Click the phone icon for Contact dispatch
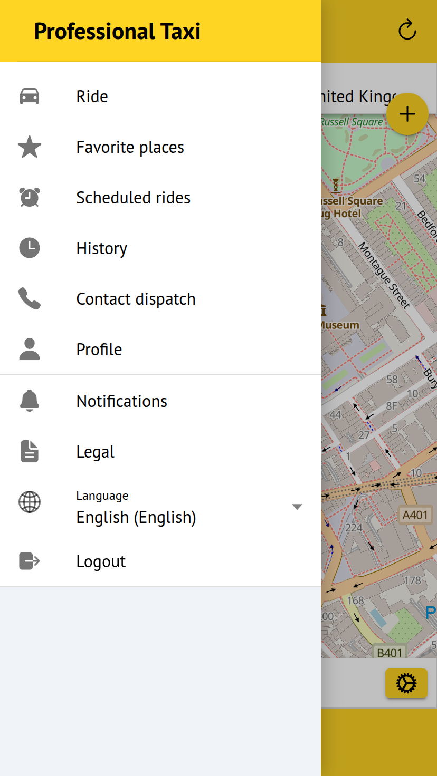This screenshot has width=437, height=776. (x=30, y=299)
